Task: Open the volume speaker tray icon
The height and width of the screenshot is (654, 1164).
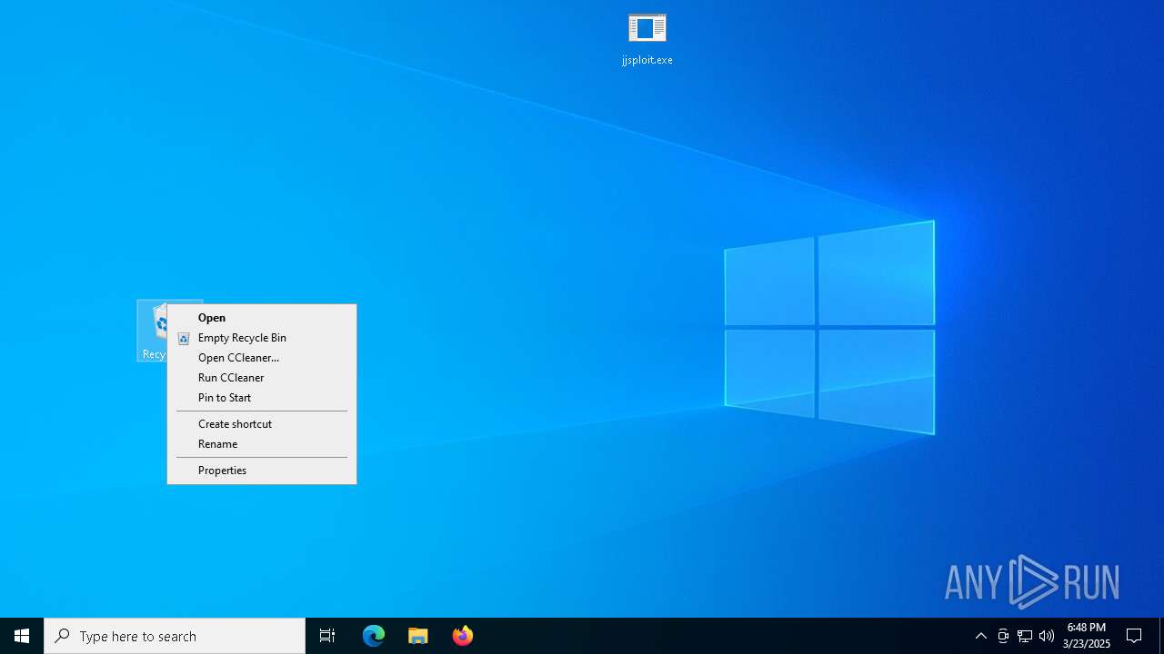Action: click(x=1046, y=636)
